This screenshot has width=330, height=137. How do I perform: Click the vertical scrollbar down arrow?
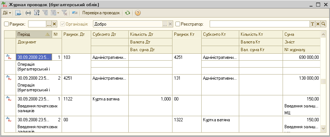(x=323, y=128)
